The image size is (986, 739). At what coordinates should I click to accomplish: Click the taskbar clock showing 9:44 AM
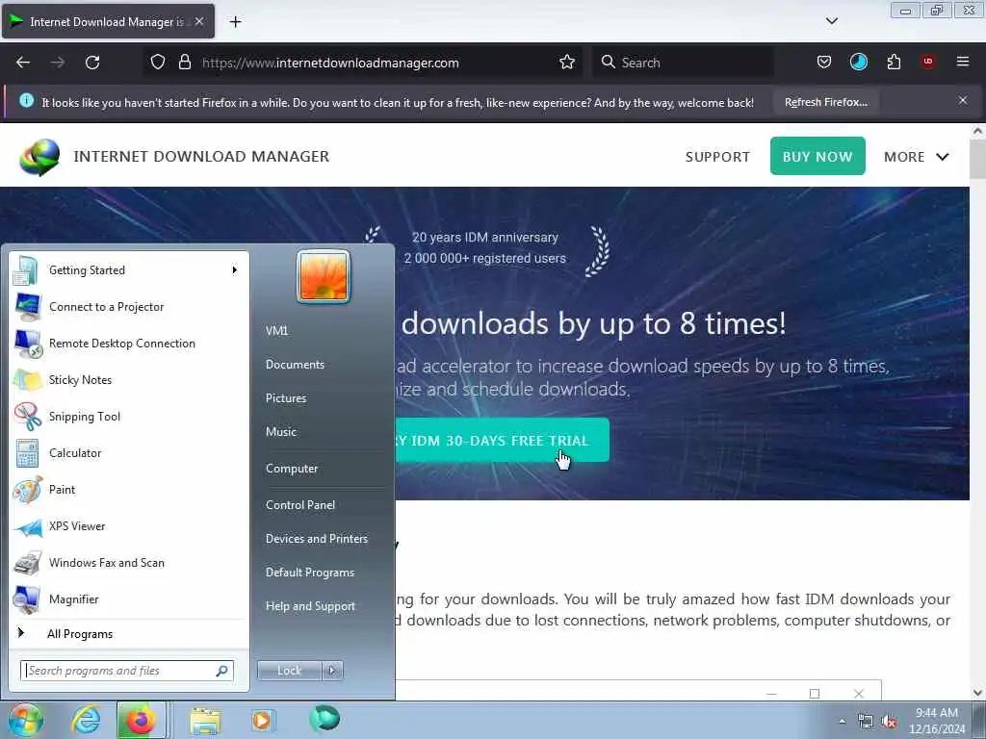pos(937,721)
